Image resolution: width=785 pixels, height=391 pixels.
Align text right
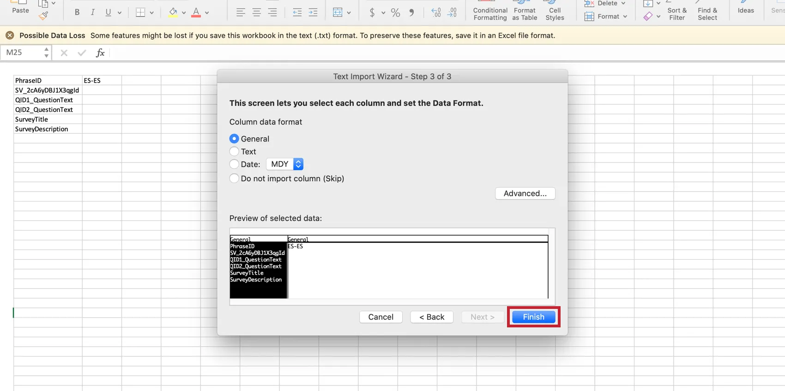(272, 13)
